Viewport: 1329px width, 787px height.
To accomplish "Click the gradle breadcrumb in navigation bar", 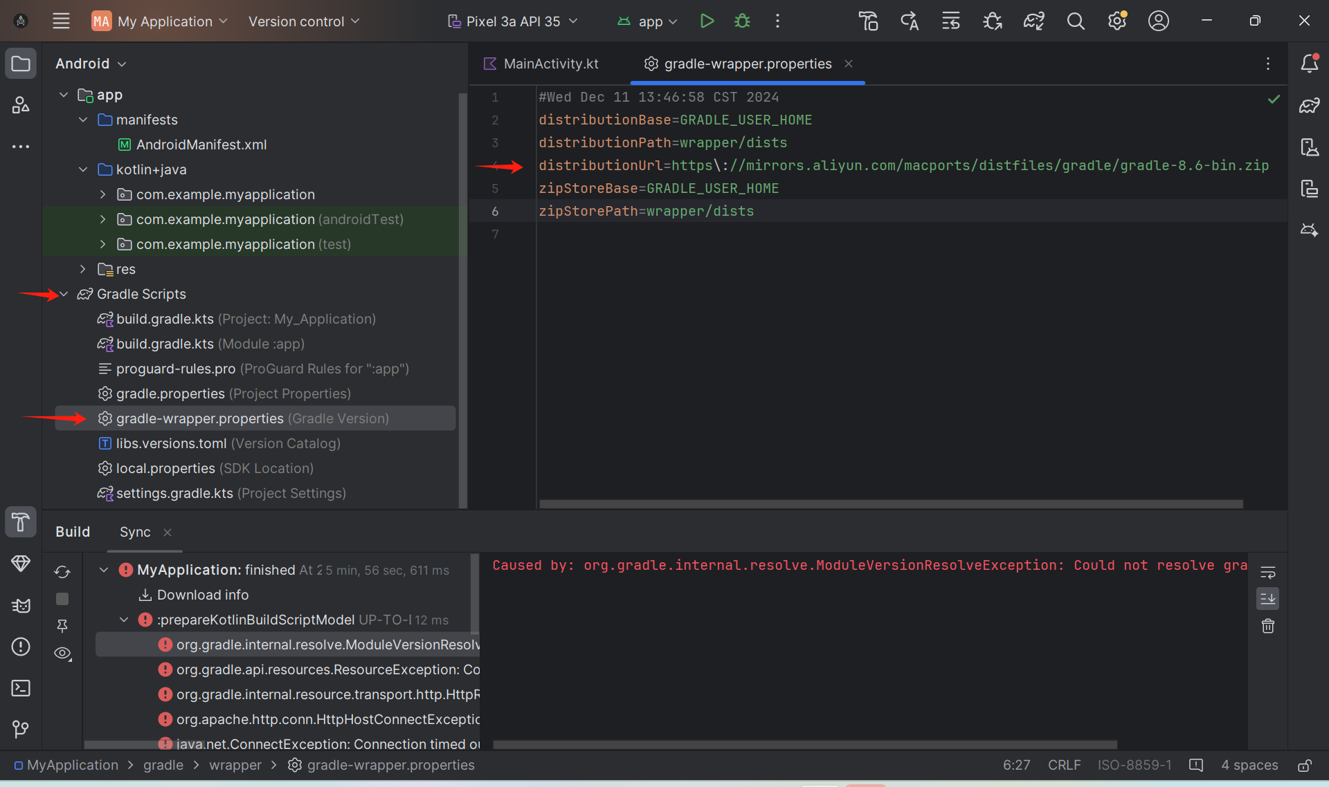I will 163,765.
